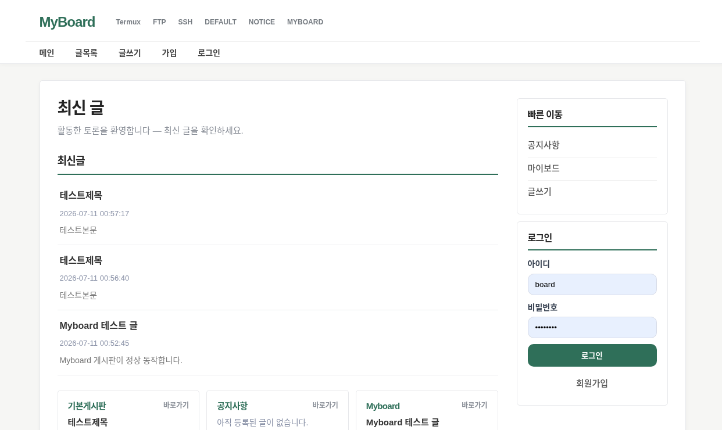Open the Termux top navigation link
This screenshot has height=430, width=722.
128,22
